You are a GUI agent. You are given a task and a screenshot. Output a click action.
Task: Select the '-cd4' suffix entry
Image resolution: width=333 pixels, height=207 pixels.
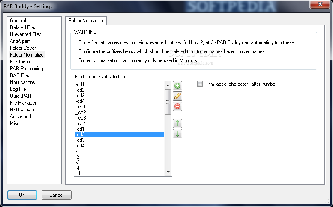click(x=119, y=101)
